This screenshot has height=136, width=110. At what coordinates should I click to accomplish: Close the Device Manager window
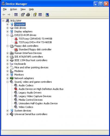coord(106,4)
